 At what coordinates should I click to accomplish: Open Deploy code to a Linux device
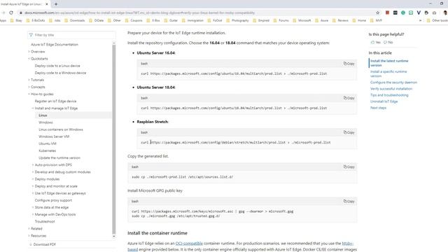[x=57, y=66]
